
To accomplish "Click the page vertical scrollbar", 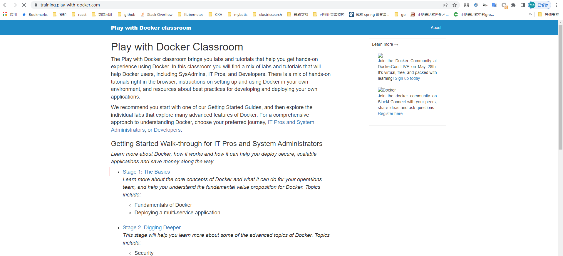I will [x=560, y=88].
